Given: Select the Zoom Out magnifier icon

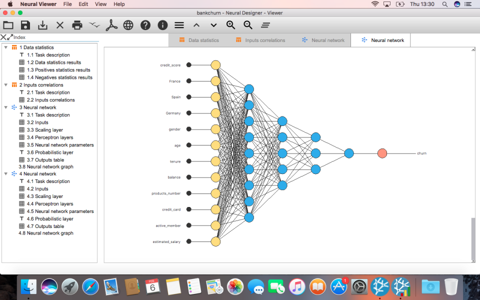Looking at the screenshot, I should [x=248, y=24].
